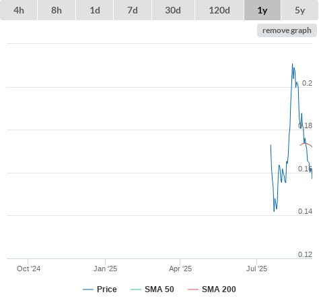Select the 120d range tab
Viewport: 319px width, 307px height.
219,10
